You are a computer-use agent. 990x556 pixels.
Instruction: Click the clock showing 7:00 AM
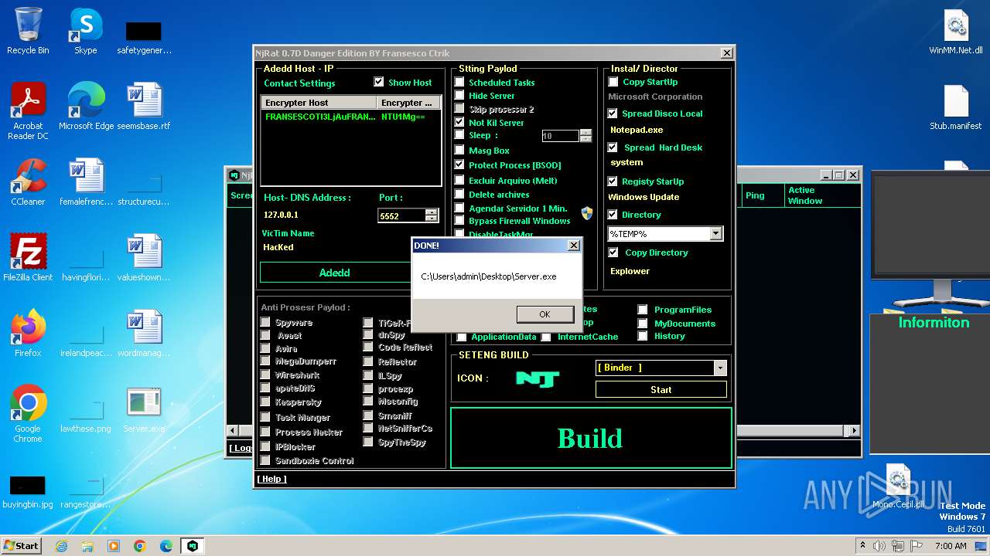(951, 546)
